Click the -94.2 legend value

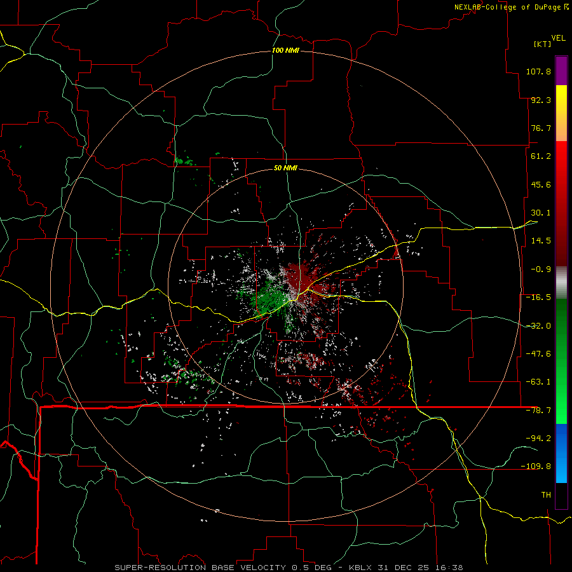tap(538, 439)
